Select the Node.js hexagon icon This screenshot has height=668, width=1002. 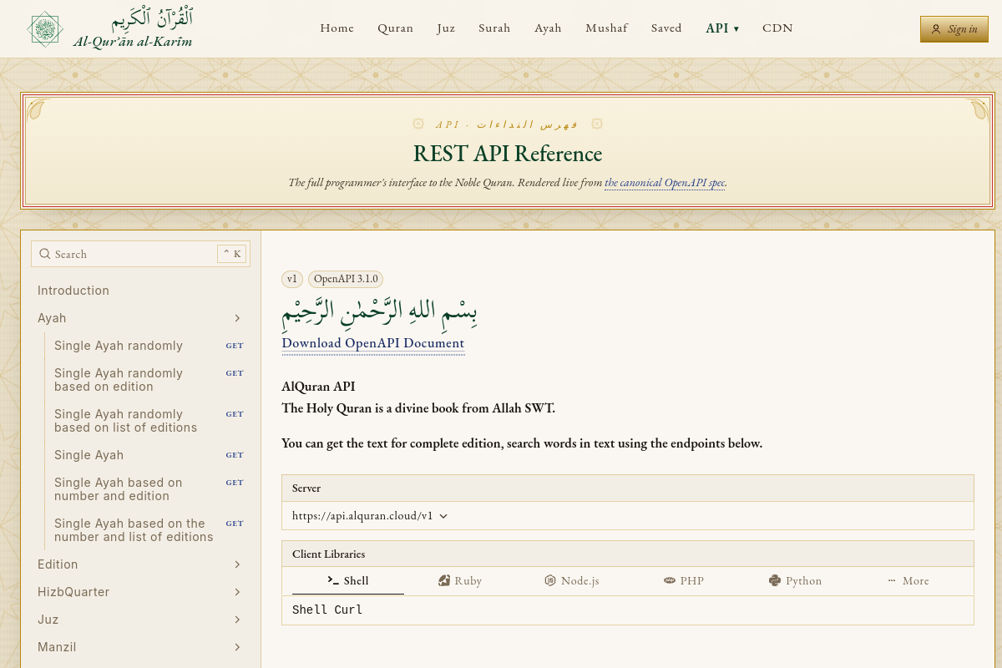pos(550,580)
